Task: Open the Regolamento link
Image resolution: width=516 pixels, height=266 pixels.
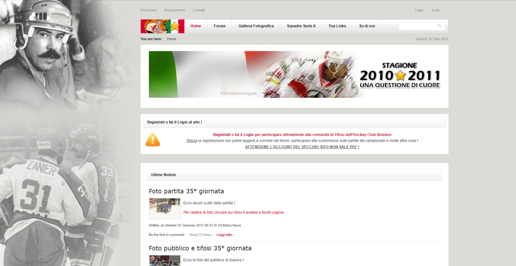Action: (x=175, y=10)
